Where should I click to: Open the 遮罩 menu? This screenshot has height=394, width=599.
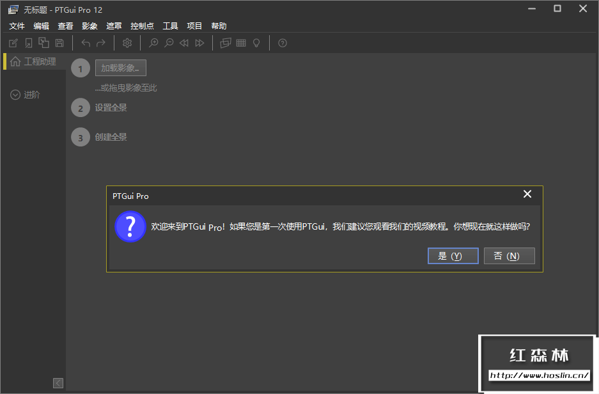[x=114, y=26]
